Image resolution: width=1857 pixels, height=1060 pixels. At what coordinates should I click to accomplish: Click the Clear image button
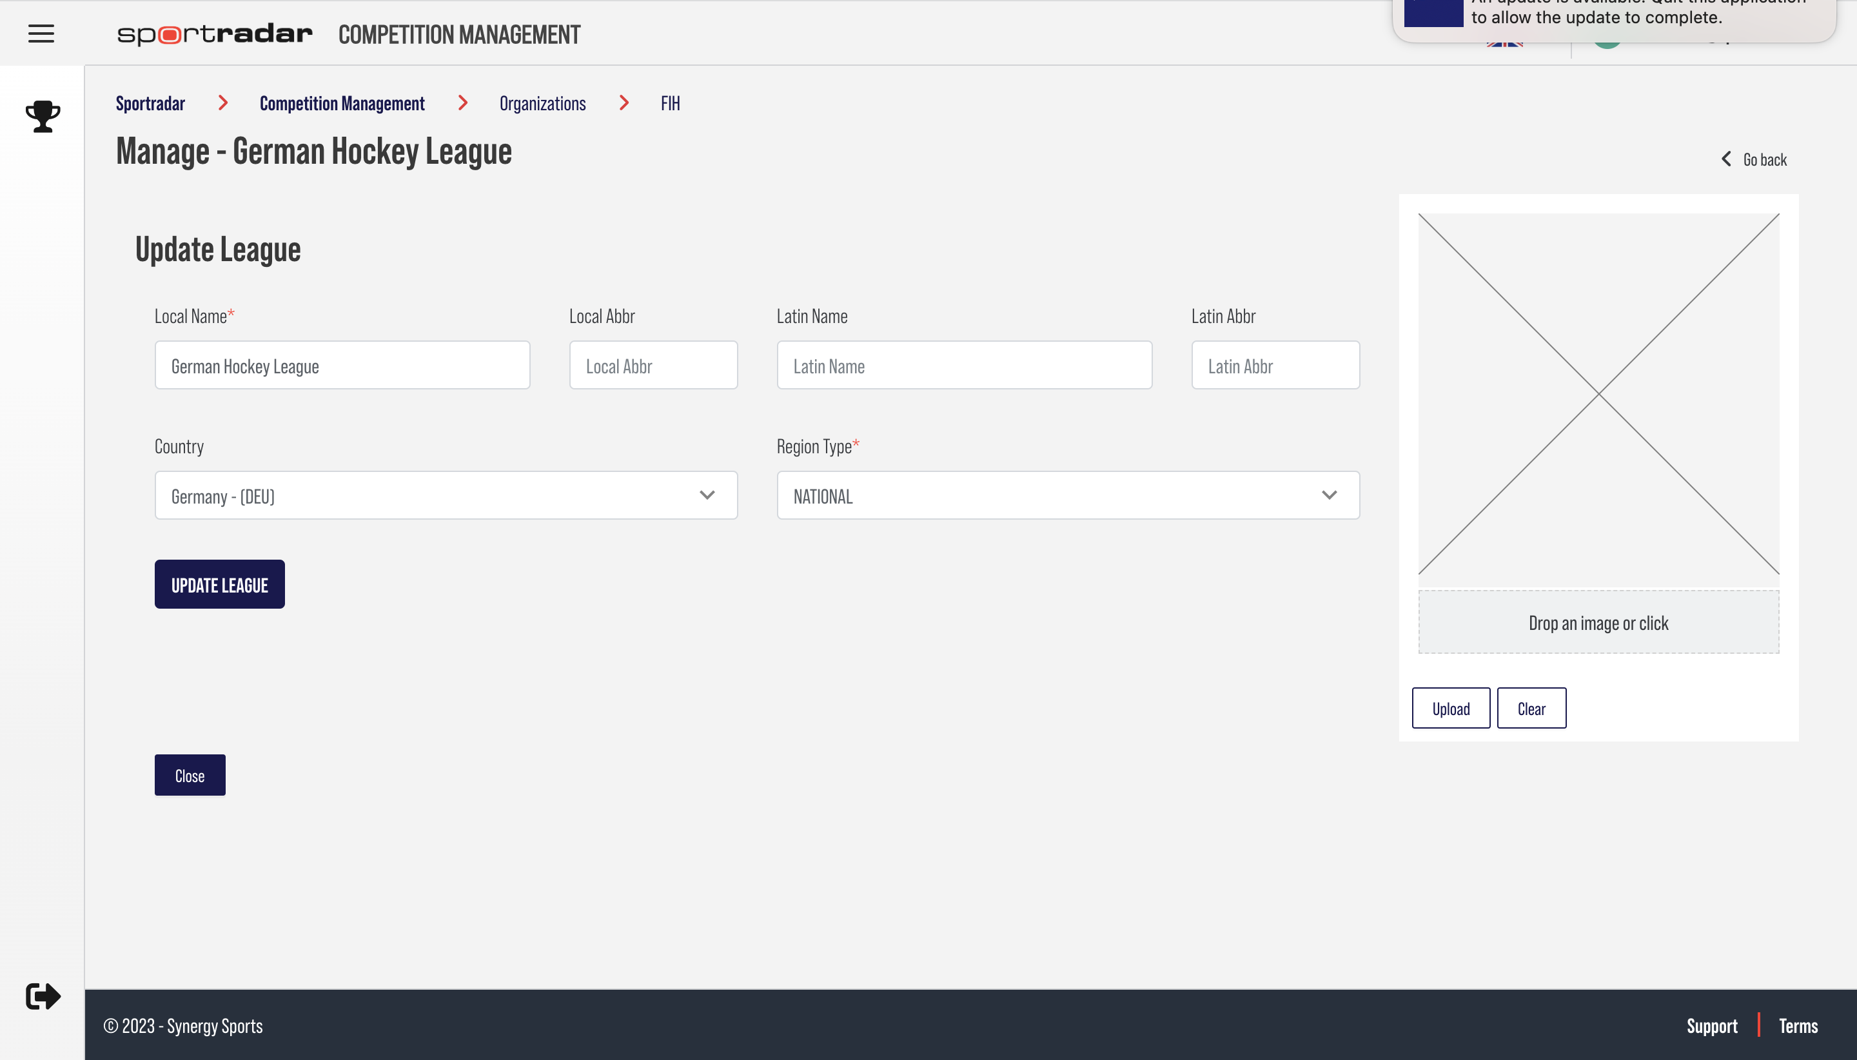[x=1531, y=708]
